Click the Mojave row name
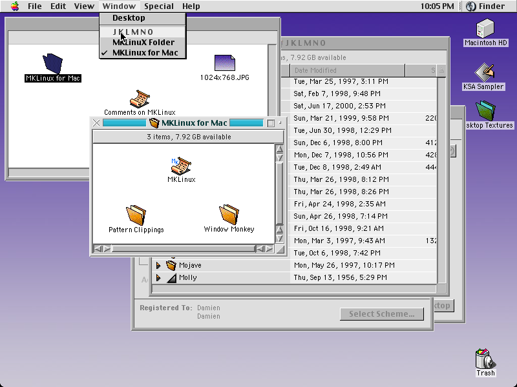 pyautogui.click(x=190, y=265)
